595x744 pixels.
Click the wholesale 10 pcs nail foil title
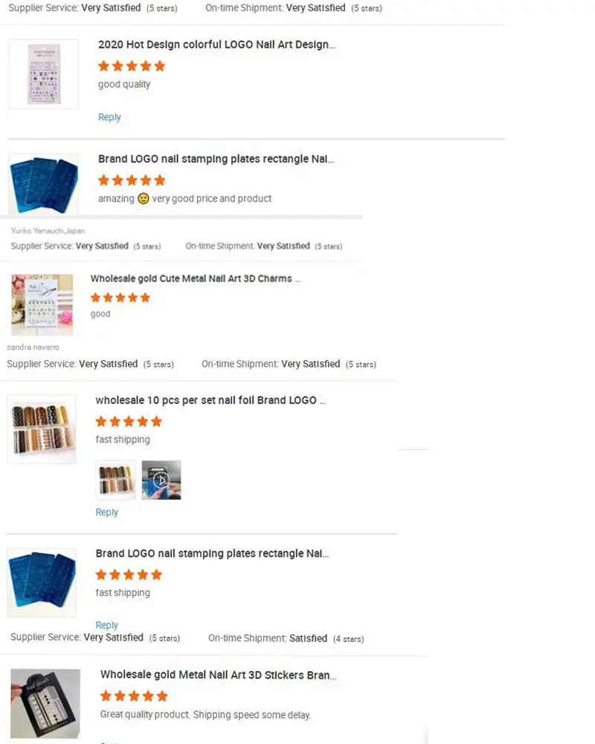pyautogui.click(x=210, y=400)
